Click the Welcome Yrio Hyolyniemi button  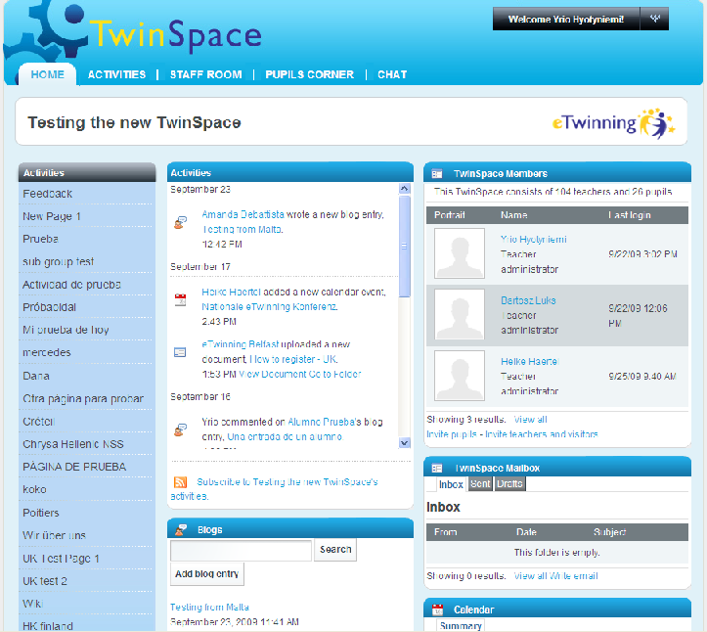coord(566,19)
